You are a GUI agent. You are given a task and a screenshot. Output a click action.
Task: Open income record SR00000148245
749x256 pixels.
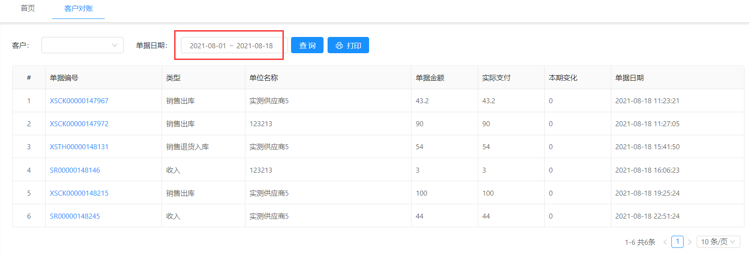click(75, 216)
